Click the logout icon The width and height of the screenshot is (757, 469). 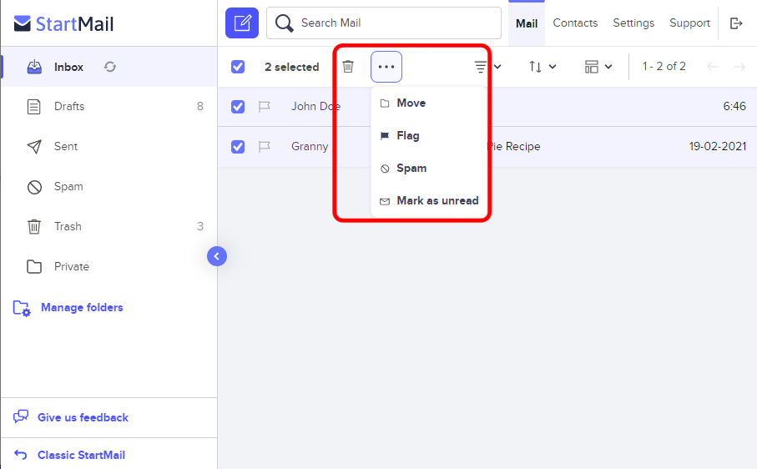(736, 23)
